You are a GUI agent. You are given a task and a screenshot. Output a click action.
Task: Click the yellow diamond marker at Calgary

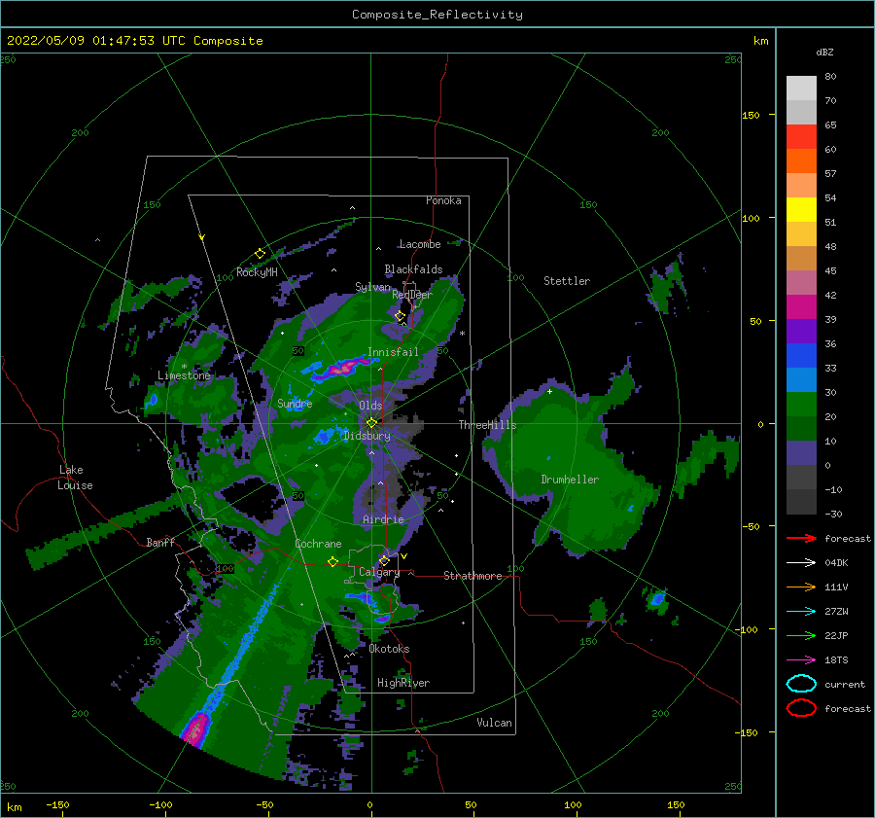(x=384, y=560)
